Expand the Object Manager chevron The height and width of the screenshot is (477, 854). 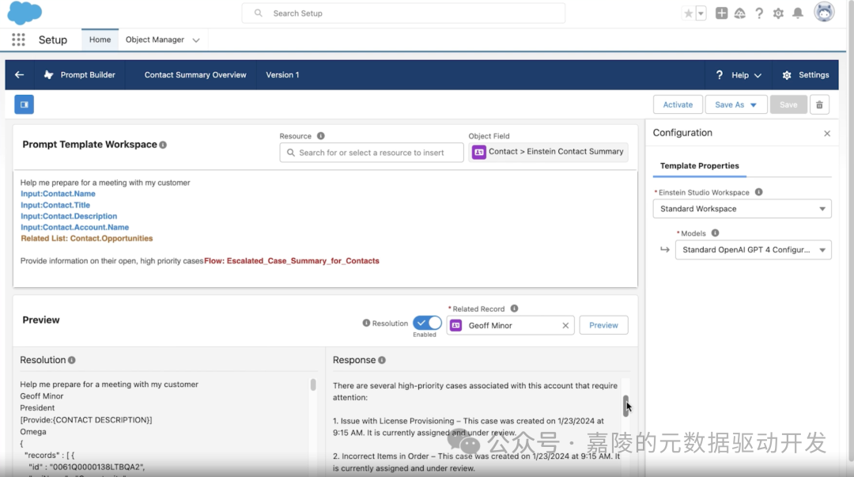point(196,40)
